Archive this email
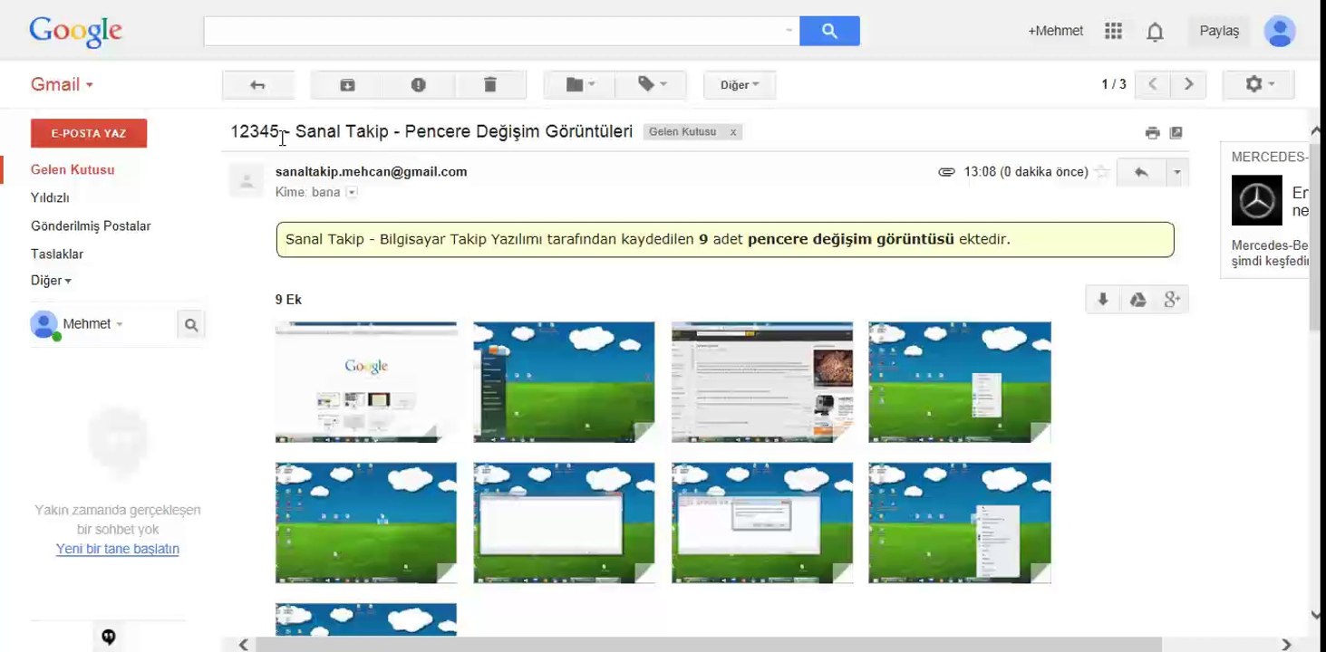 [347, 85]
